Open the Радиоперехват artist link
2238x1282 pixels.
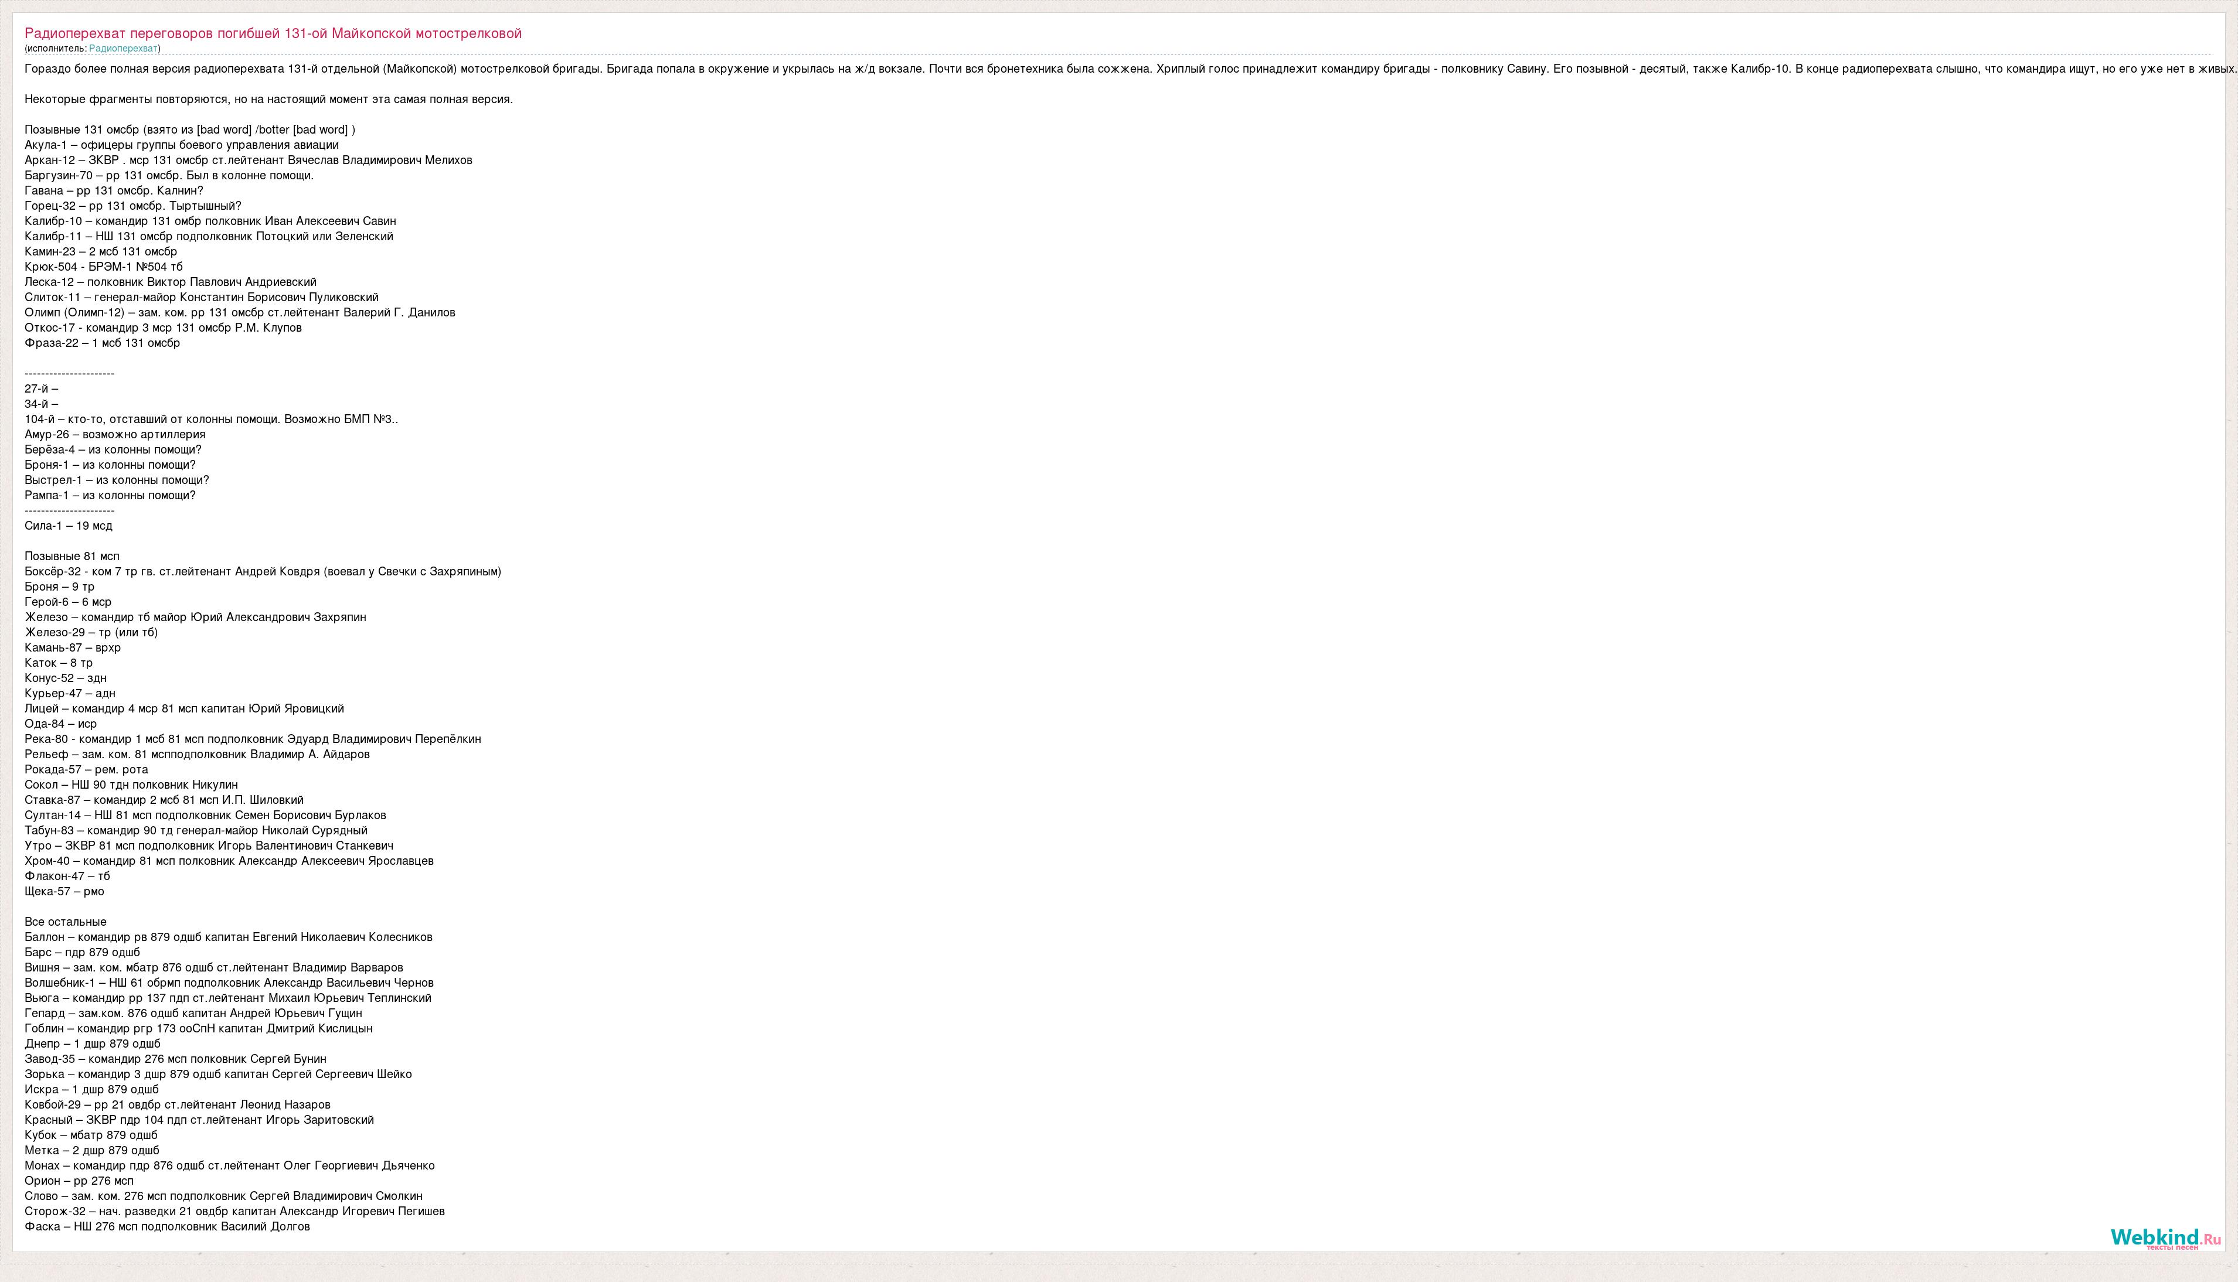[123, 49]
